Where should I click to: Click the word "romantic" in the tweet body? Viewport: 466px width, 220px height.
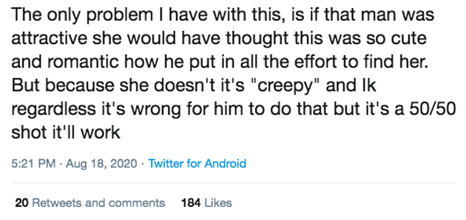(81, 63)
